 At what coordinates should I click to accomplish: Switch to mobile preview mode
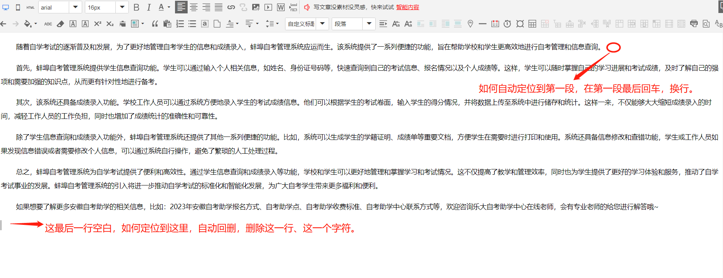[18, 7]
